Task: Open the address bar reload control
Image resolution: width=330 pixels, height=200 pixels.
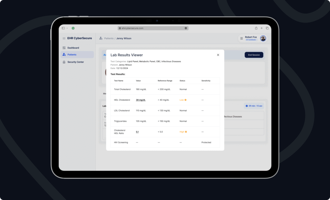Action: [186, 28]
